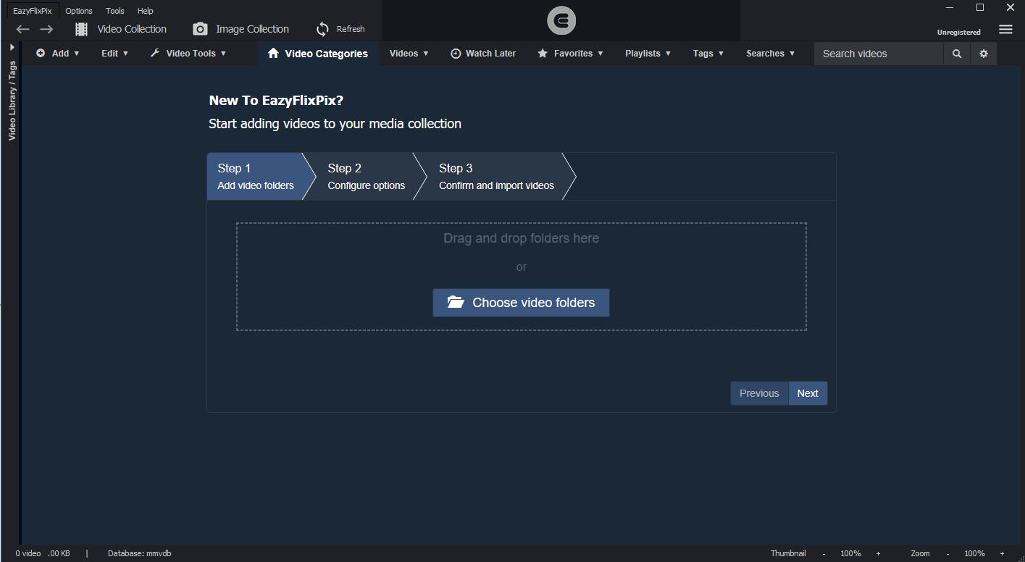Image resolution: width=1025 pixels, height=562 pixels.
Task: Select Step 1 Add video folders
Action: (256, 176)
